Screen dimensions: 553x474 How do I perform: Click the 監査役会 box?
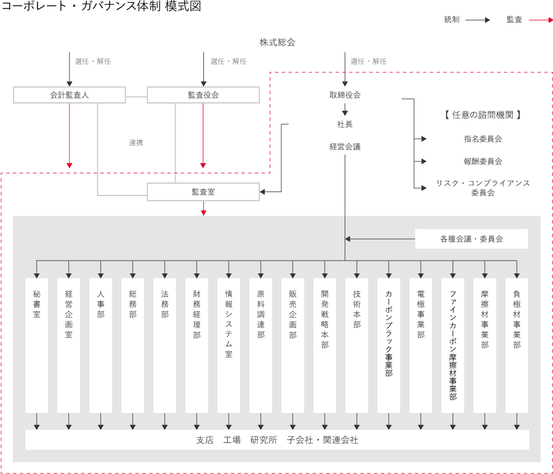(203, 95)
